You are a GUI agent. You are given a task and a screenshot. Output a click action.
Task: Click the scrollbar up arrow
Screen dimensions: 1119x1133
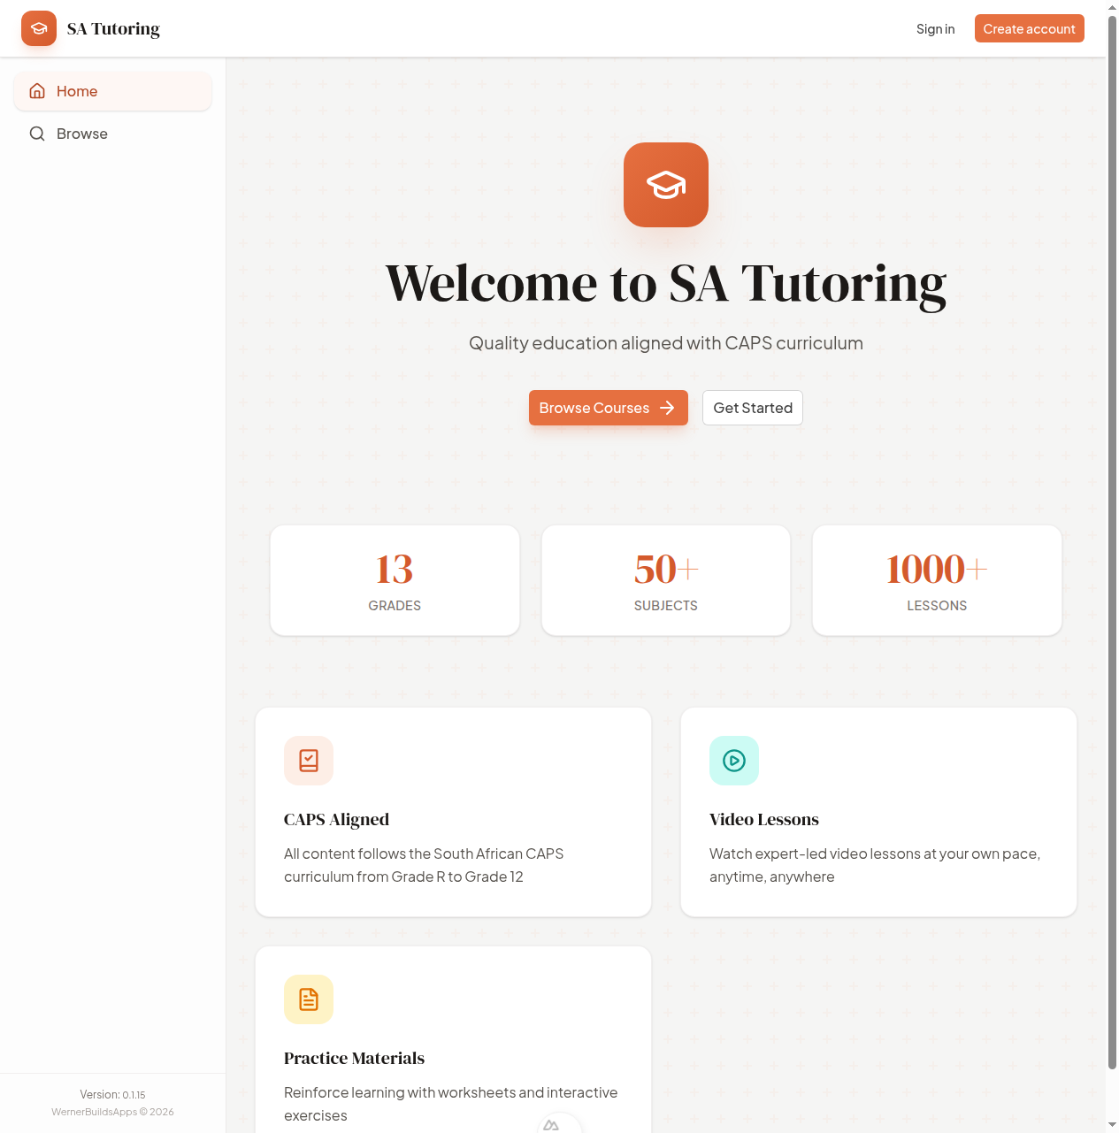1112,7
